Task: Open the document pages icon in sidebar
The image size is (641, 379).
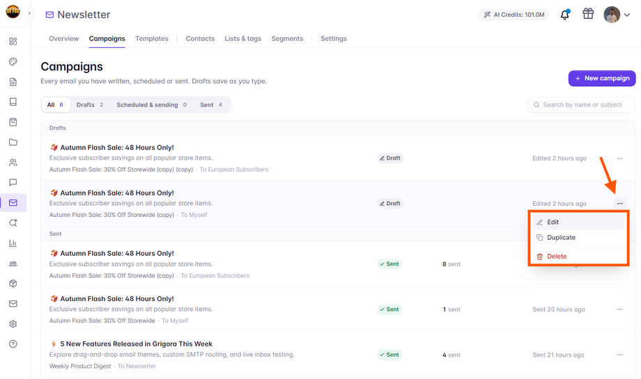Action: (x=13, y=81)
